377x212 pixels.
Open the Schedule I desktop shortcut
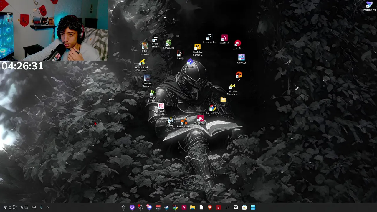(x=168, y=44)
